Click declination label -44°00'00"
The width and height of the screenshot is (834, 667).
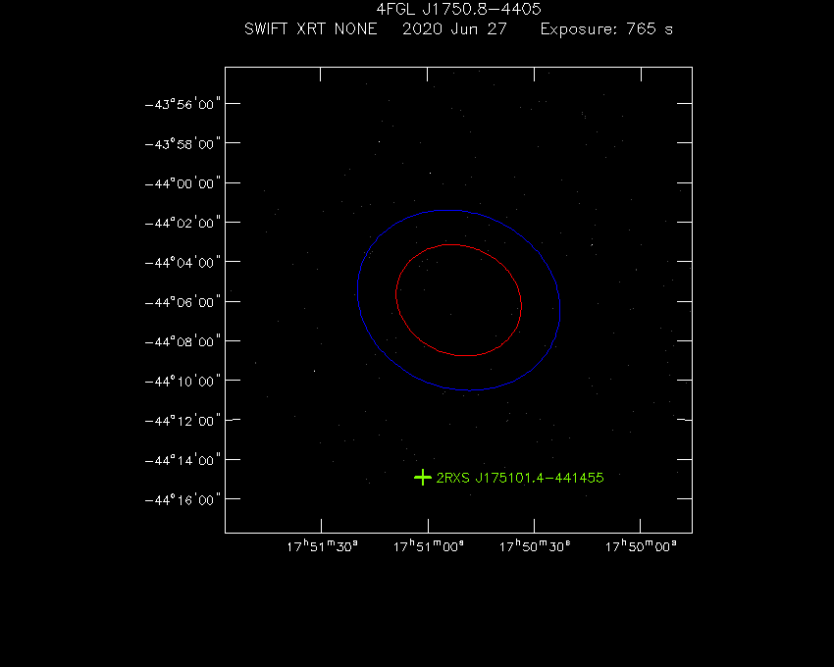pos(182,183)
